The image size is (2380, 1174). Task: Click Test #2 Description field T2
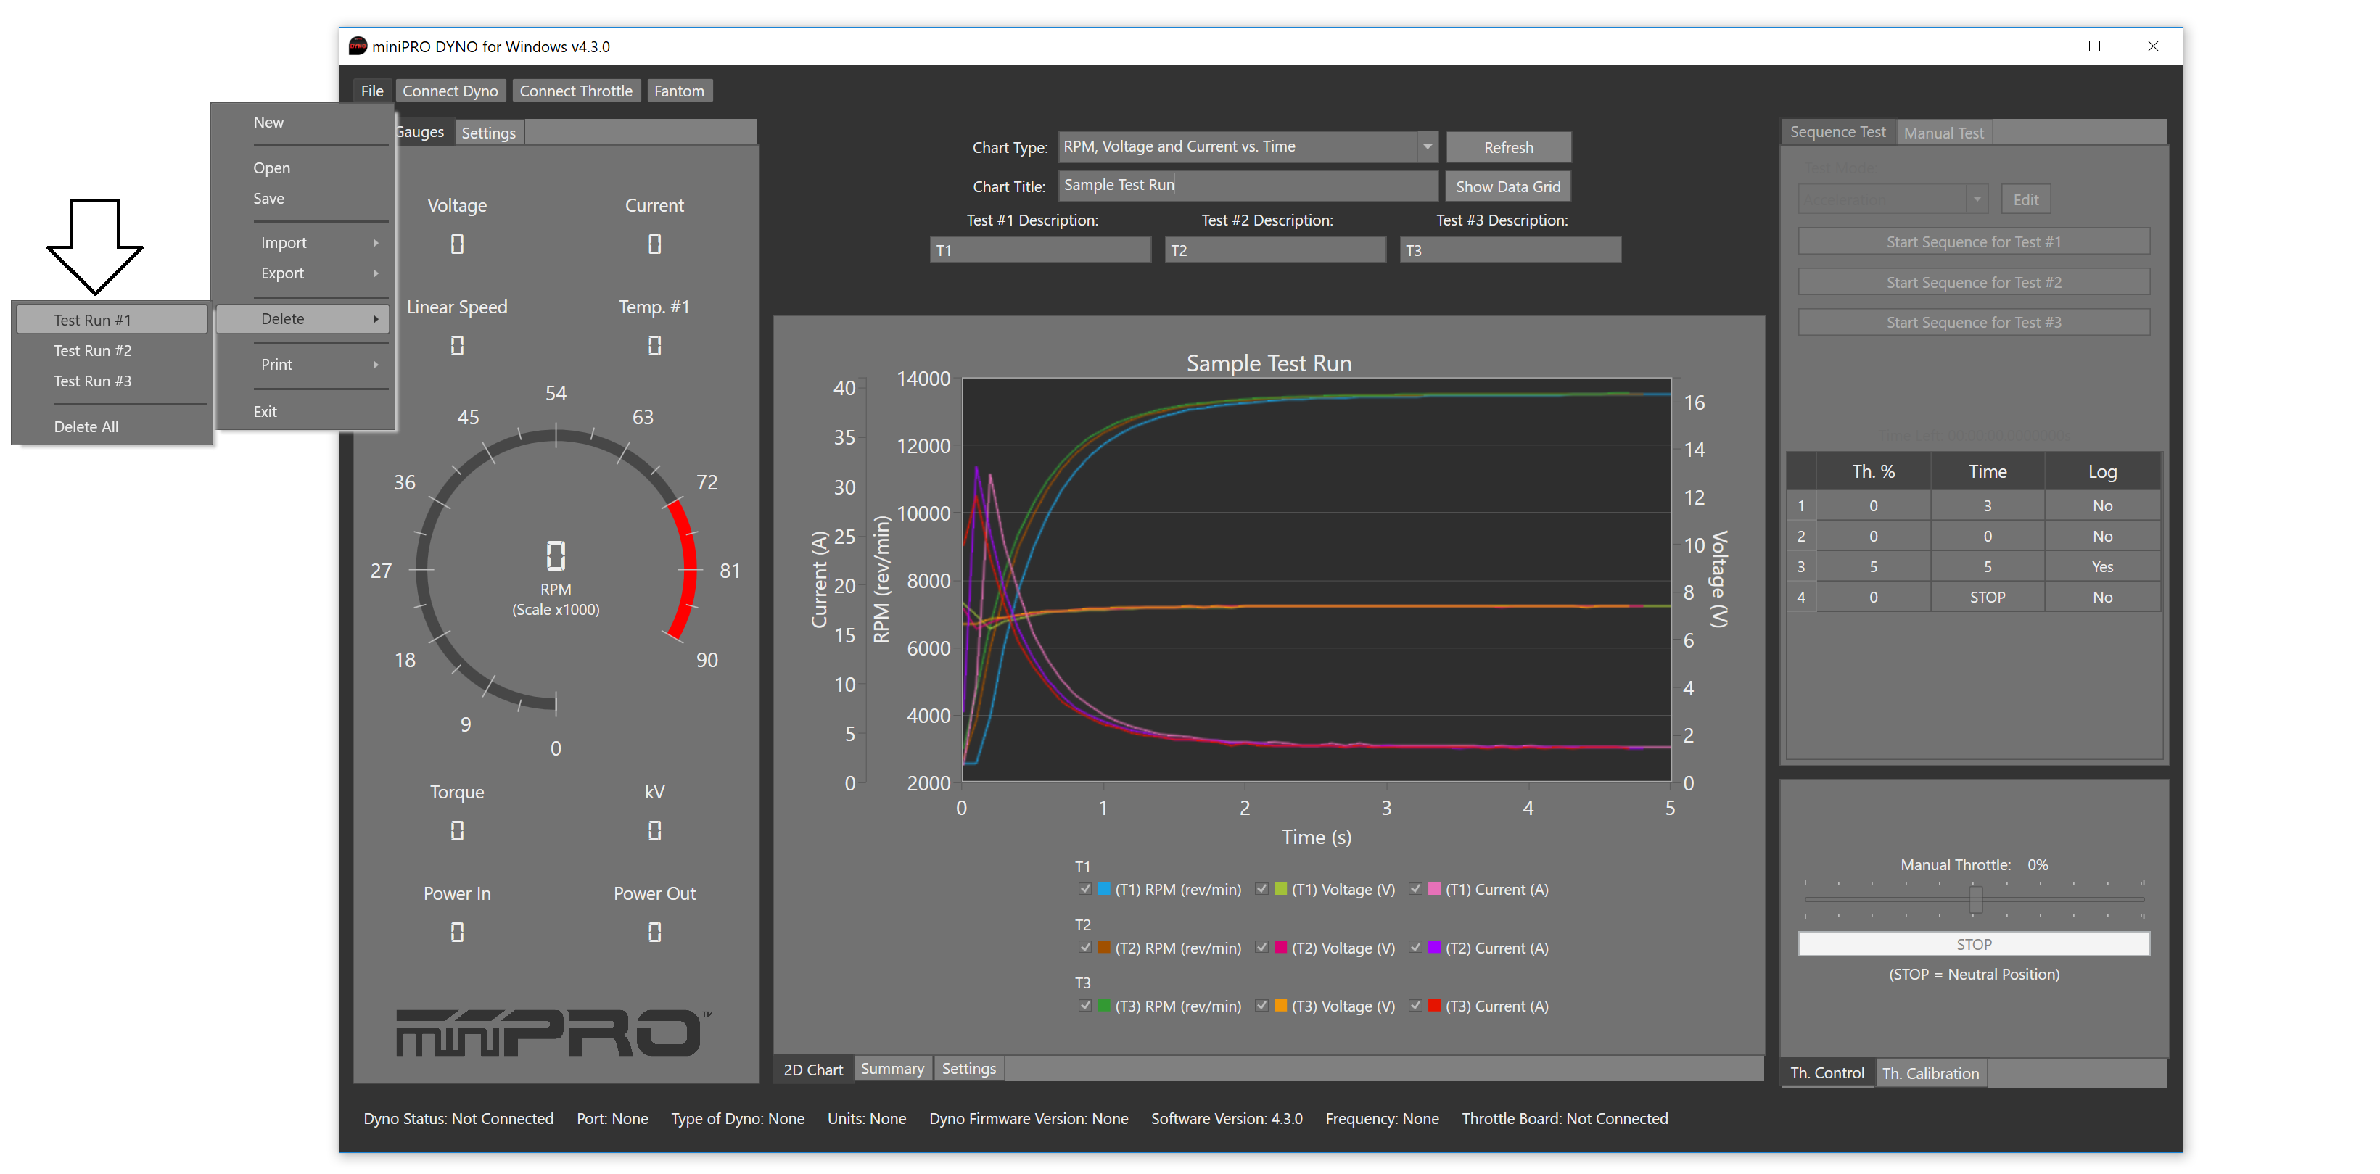point(1275,250)
